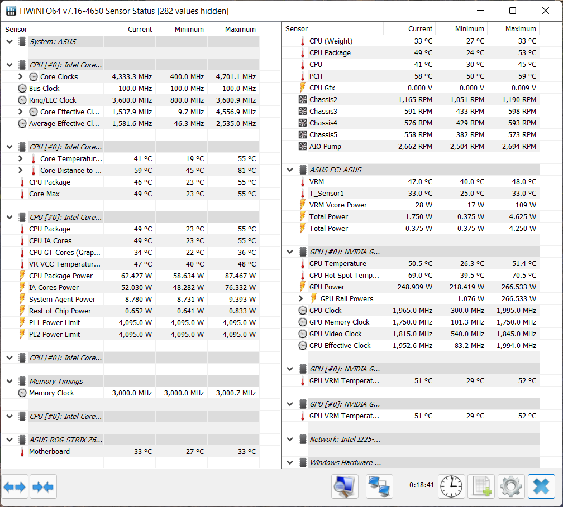The width and height of the screenshot is (563, 507).
Task: Click the log file with plus icon
Action: click(481, 486)
